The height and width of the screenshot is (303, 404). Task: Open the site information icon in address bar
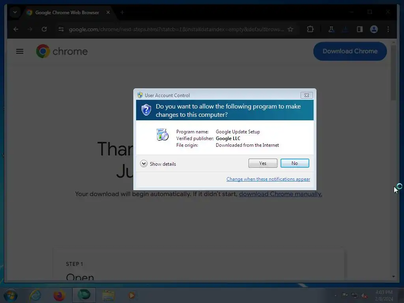coord(61,29)
